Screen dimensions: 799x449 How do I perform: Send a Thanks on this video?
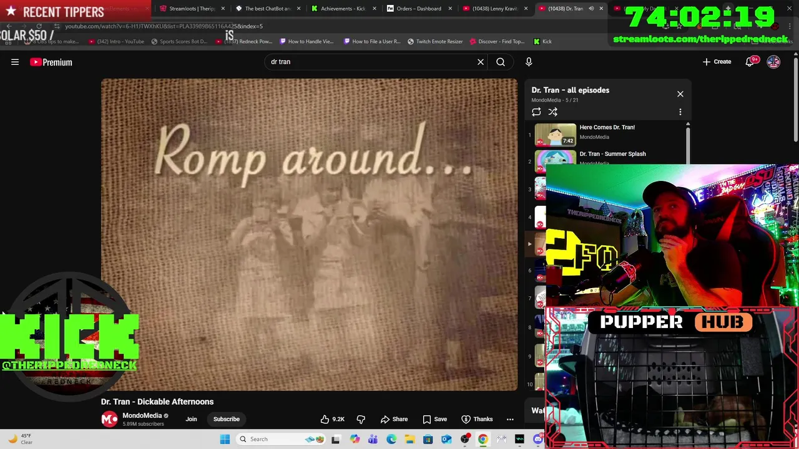pyautogui.click(x=477, y=419)
